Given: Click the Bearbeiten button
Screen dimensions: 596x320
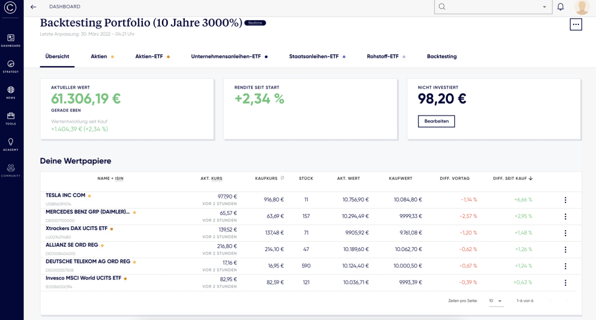Looking at the screenshot, I should 436,121.
